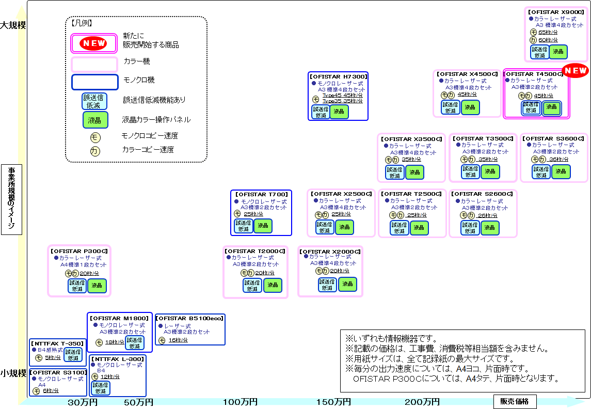This screenshot has height=409, width=591.
Task: Select the OFISTAR M1800 title
Action: [119, 319]
